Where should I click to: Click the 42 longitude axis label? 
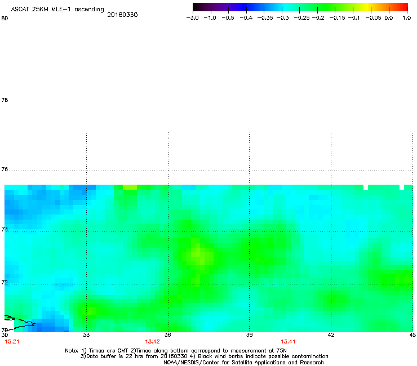click(331, 335)
